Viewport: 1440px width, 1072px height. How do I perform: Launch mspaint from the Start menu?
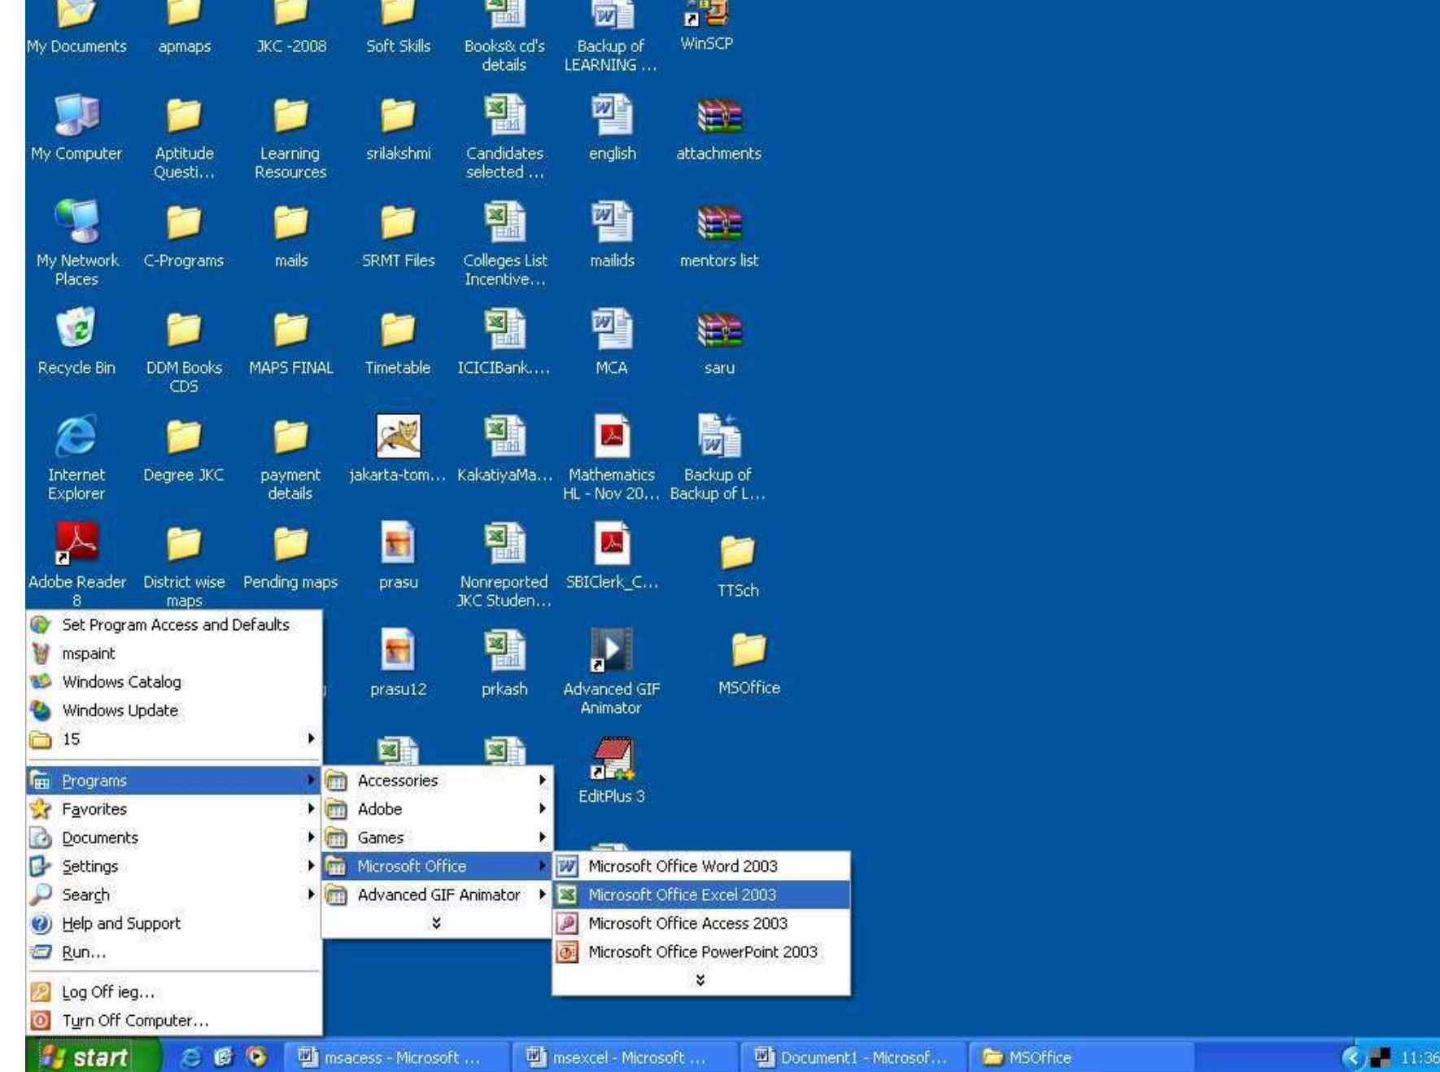pos(174,653)
